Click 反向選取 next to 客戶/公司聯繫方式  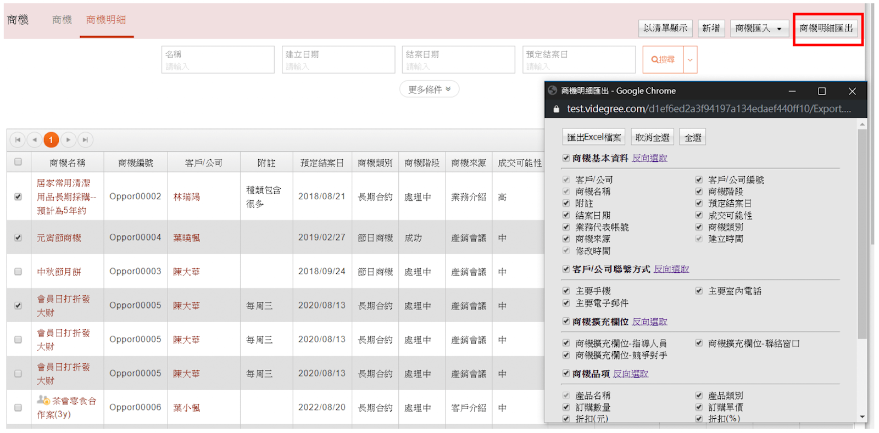[x=671, y=269]
